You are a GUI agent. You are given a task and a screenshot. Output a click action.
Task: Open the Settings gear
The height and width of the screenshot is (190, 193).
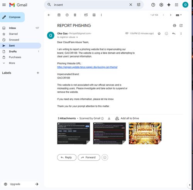[161, 5]
